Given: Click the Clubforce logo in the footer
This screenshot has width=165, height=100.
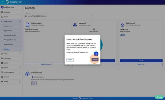Looking at the screenshot, I should pos(84,98).
